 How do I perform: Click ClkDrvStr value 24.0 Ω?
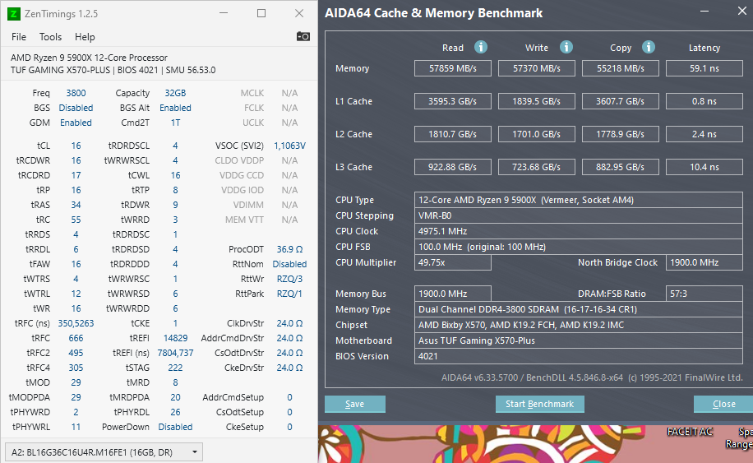click(x=289, y=323)
